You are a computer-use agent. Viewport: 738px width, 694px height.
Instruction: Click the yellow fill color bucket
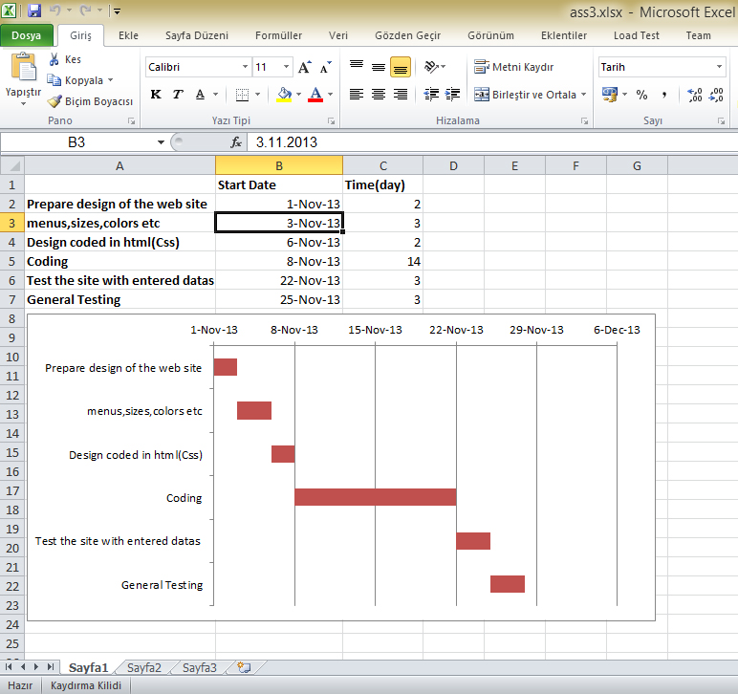coord(284,95)
